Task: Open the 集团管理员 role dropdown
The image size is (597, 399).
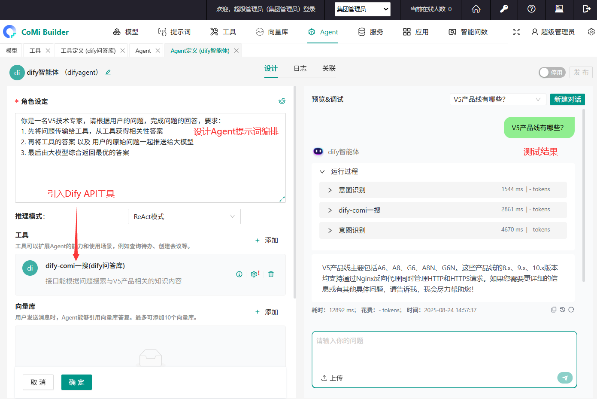Action: pyautogui.click(x=362, y=9)
